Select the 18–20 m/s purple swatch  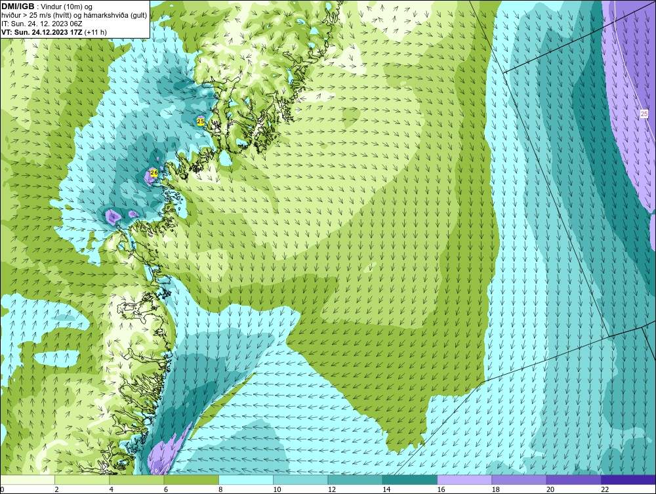pos(519,480)
